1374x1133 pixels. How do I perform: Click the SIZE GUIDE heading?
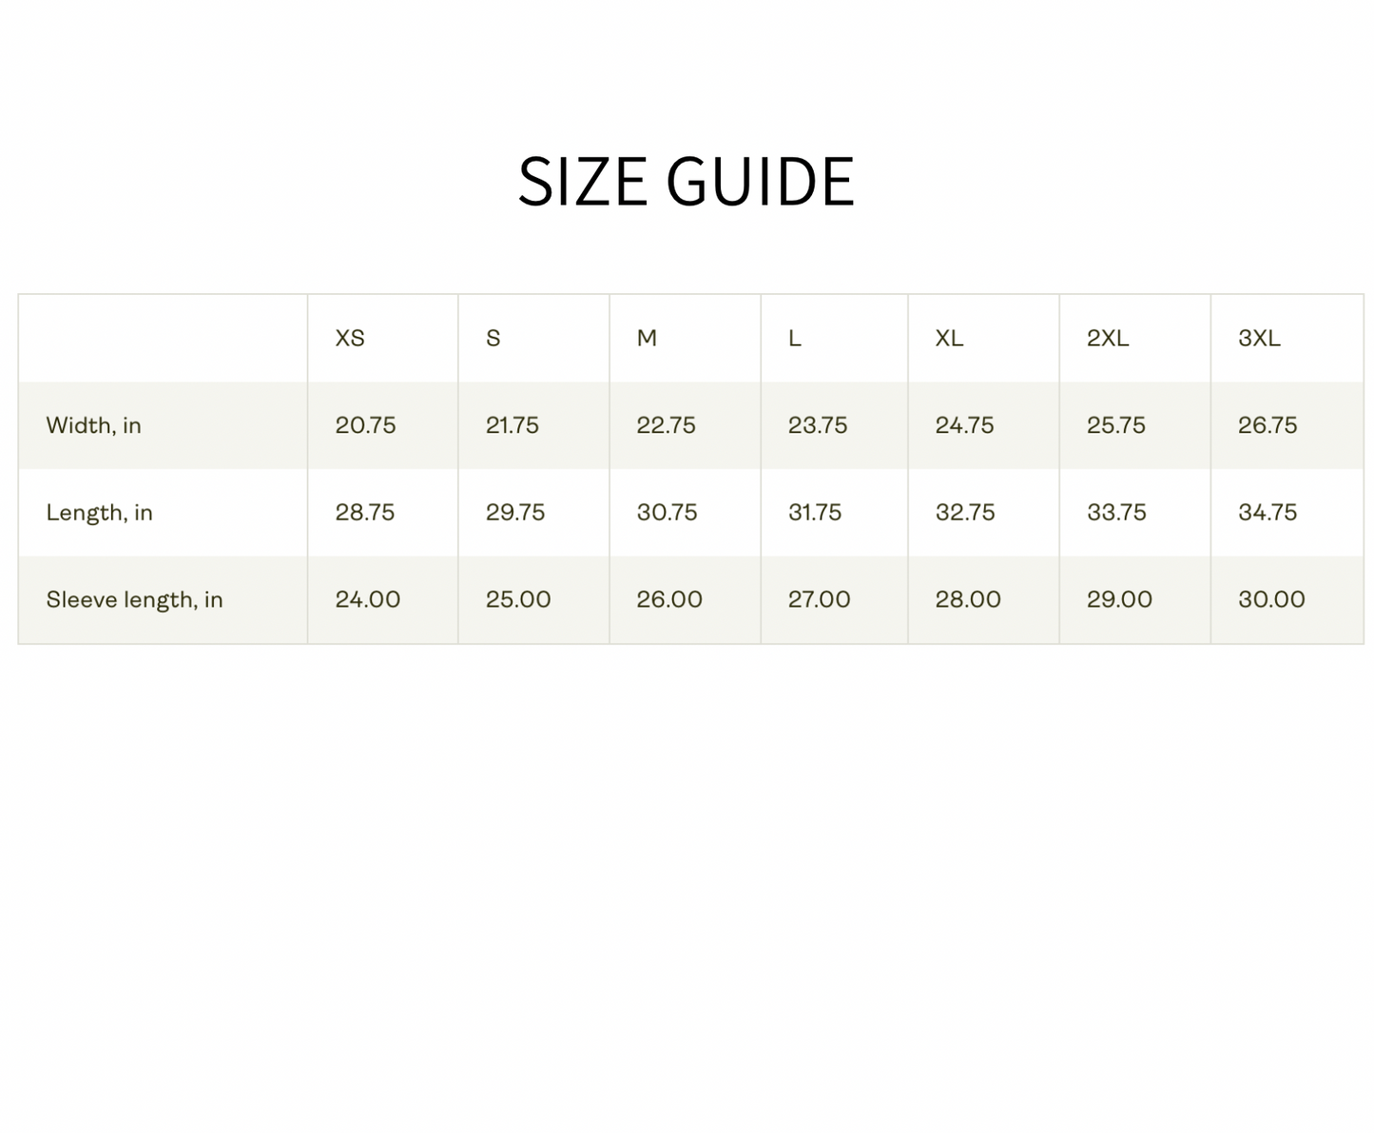(x=686, y=181)
